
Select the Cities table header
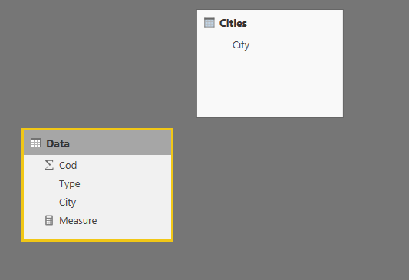(x=270, y=23)
